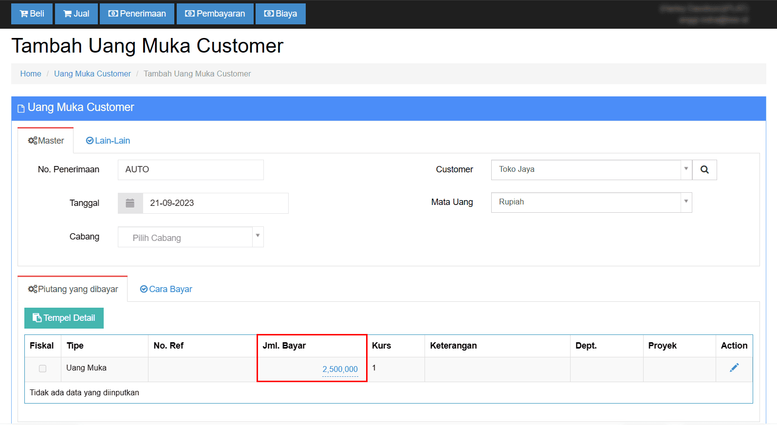
Task: Click the 'Tidak ada data yang diinputkan' message
Action: (x=84, y=393)
